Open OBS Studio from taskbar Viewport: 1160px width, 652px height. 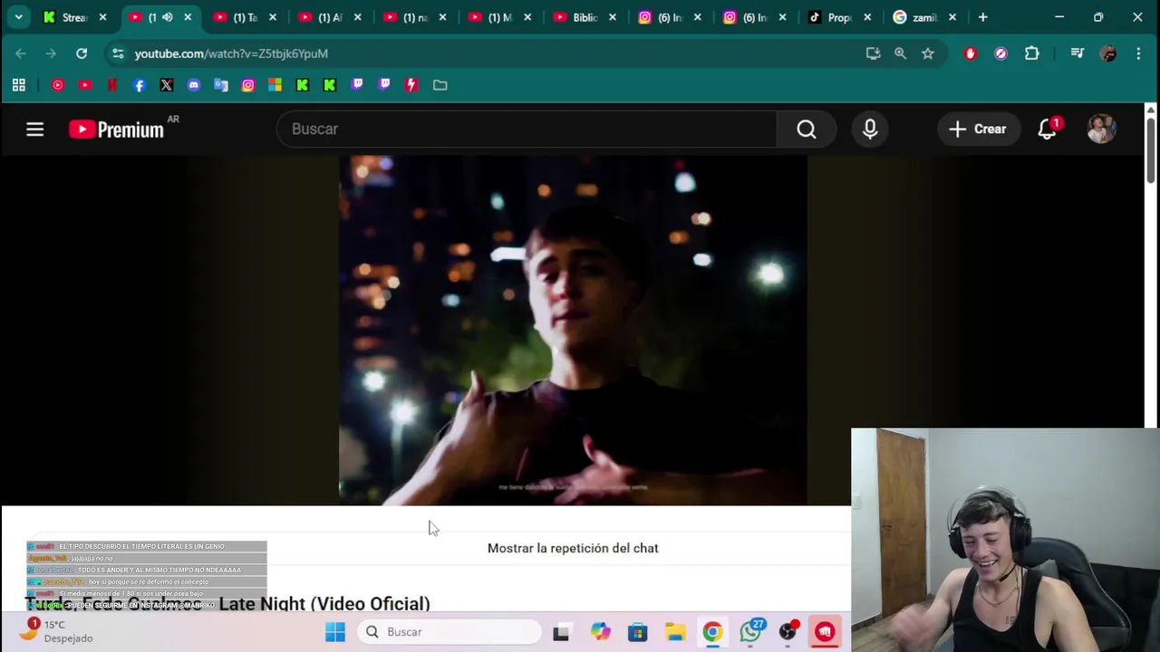coord(788,632)
